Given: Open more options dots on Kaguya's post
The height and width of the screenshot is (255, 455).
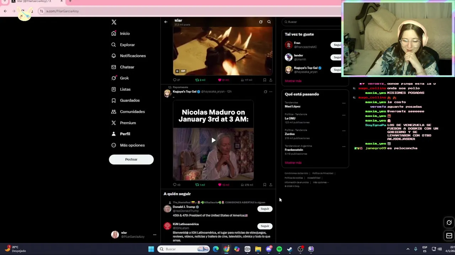Looking at the screenshot, I should coord(271,92).
